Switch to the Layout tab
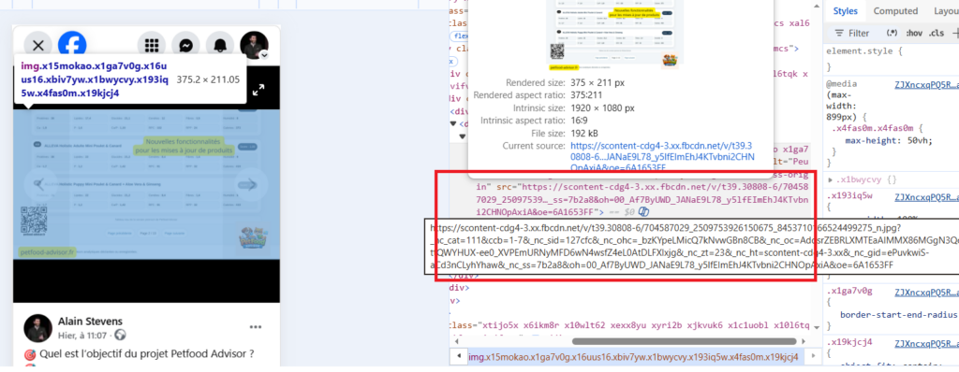Image resolution: width=959 pixels, height=372 pixels. (x=946, y=11)
